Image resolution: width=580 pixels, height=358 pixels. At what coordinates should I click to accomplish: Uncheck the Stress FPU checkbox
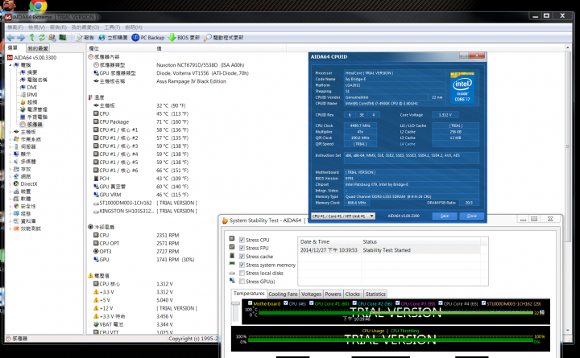click(x=242, y=248)
